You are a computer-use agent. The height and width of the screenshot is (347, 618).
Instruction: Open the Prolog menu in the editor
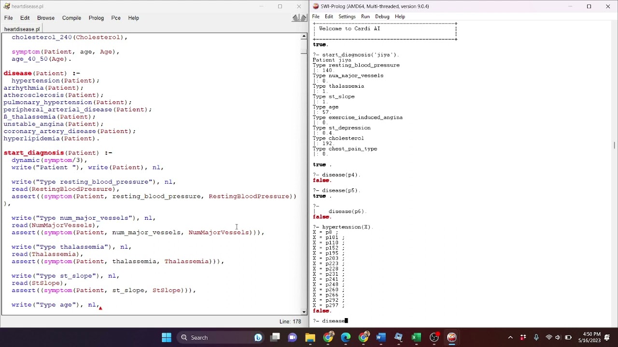coord(96,18)
